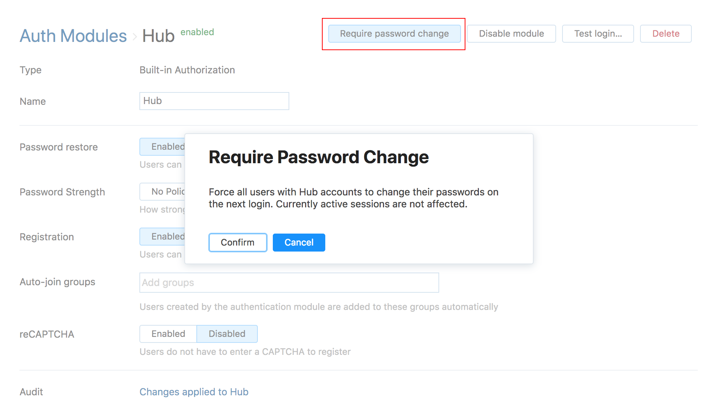Click the Delete module button
This screenshot has height=414, width=715.
coord(666,34)
